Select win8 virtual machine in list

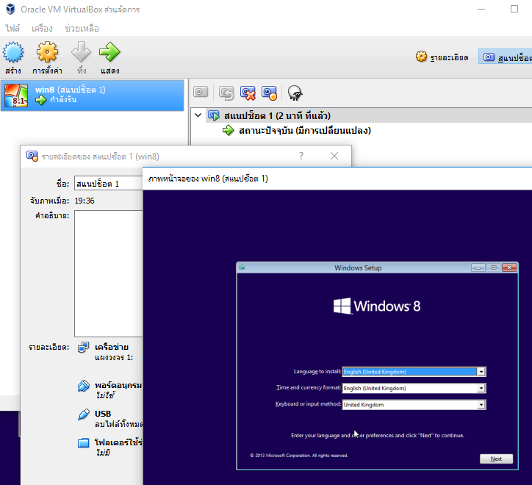pyautogui.click(x=93, y=96)
